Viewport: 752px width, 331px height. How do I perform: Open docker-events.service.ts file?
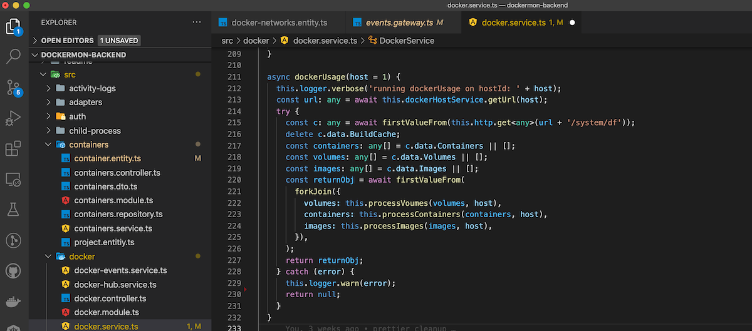(x=120, y=270)
